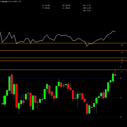
Task: Click the 25 price label on the axis
Action: pos(121,98)
